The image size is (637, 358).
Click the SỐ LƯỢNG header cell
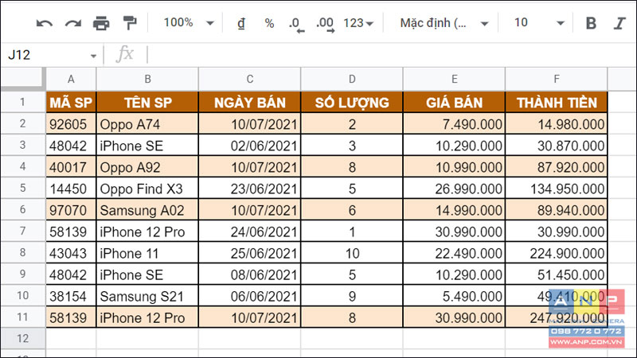[x=352, y=103]
